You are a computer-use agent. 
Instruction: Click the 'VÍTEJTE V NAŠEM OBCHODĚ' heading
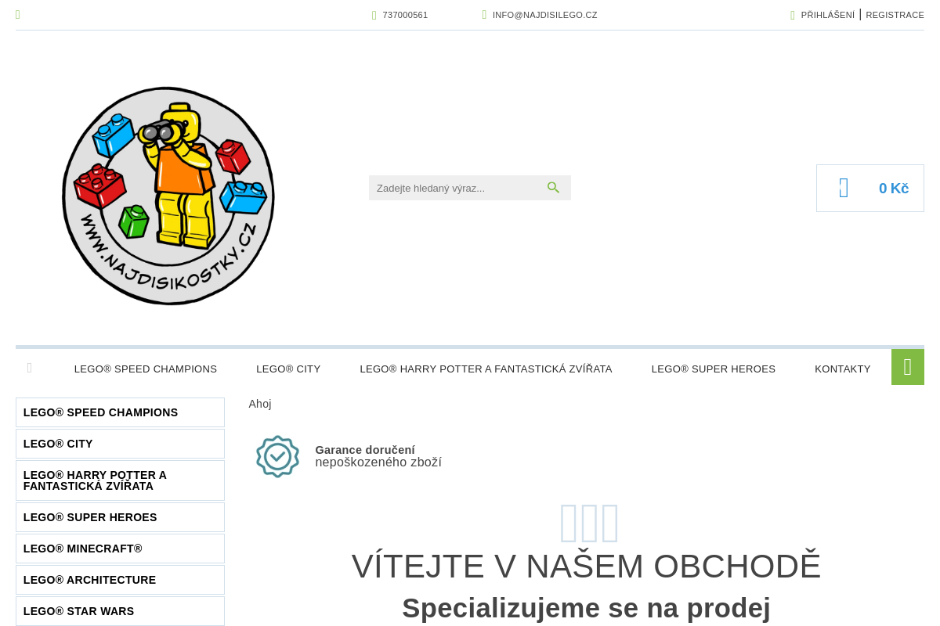(x=586, y=566)
